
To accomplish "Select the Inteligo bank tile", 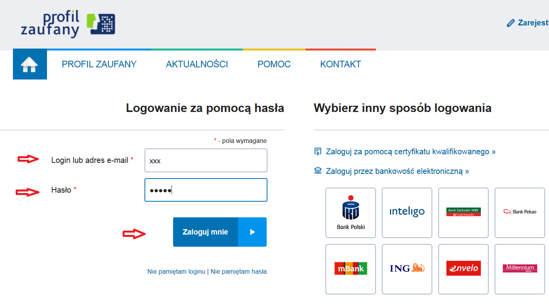I will 407,213.
